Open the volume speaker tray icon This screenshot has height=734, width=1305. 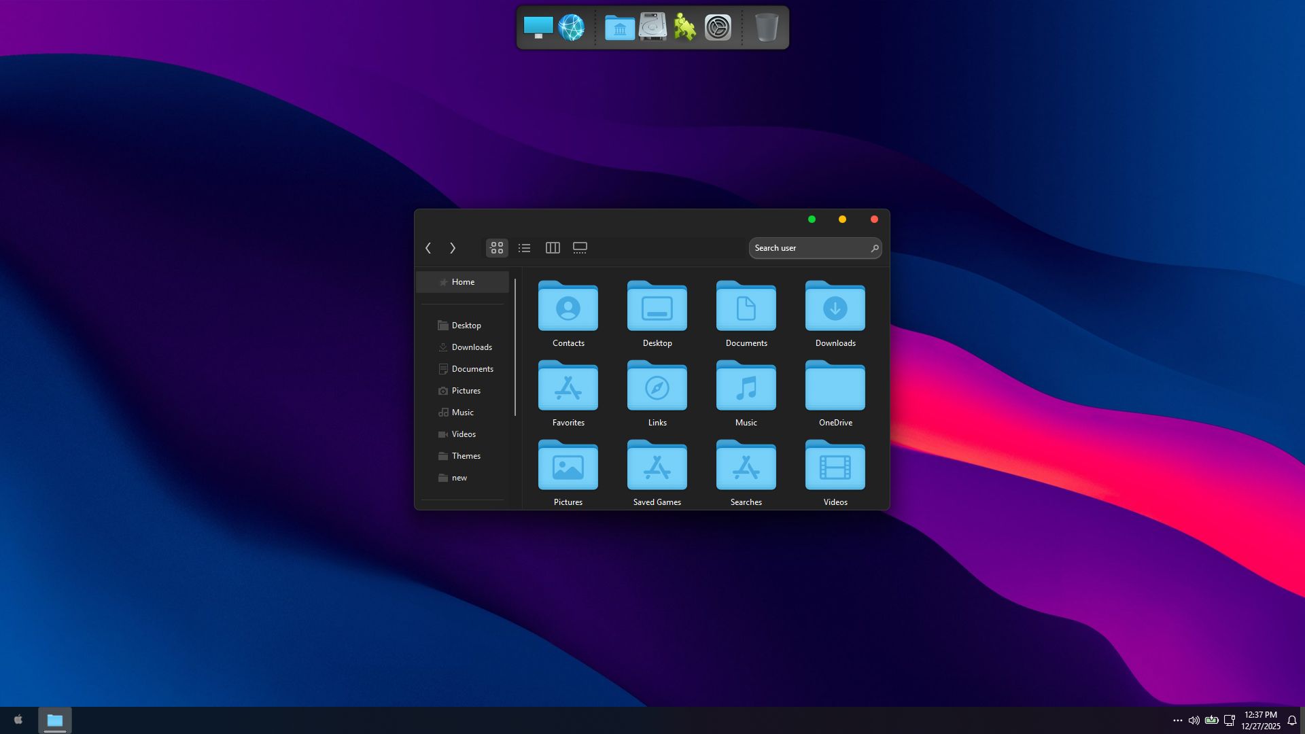(1194, 720)
